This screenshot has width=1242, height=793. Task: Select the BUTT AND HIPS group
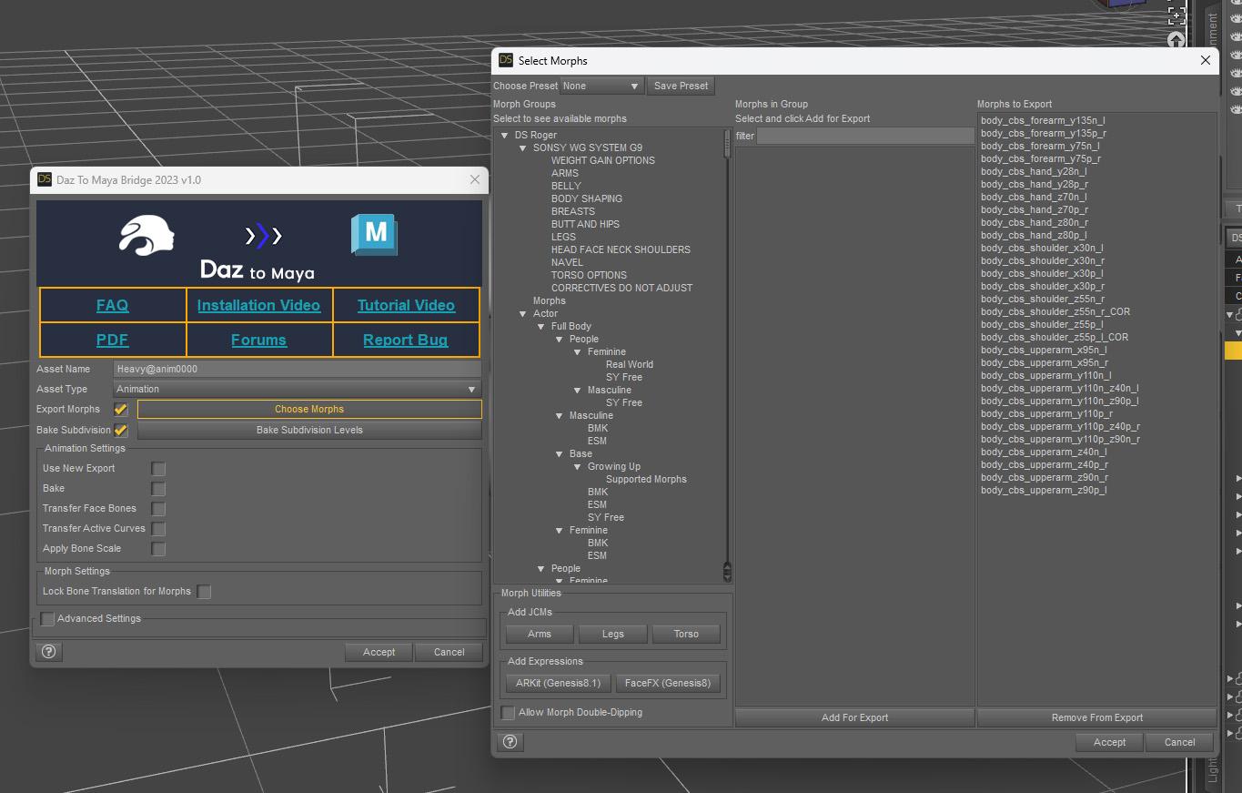(x=585, y=224)
